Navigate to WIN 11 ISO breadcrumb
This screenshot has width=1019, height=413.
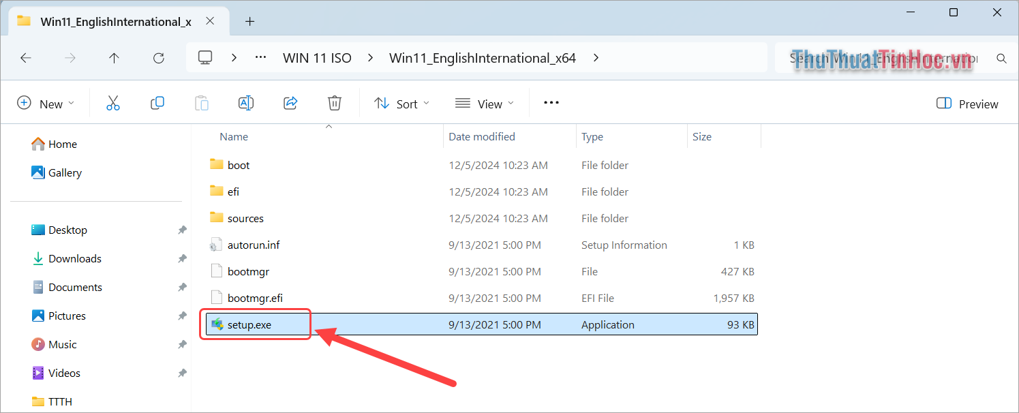317,58
